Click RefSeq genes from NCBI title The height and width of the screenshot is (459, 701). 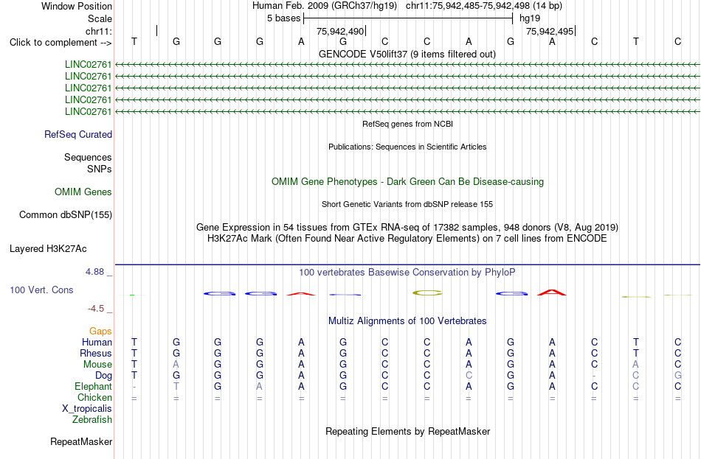(x=408, y=124)
